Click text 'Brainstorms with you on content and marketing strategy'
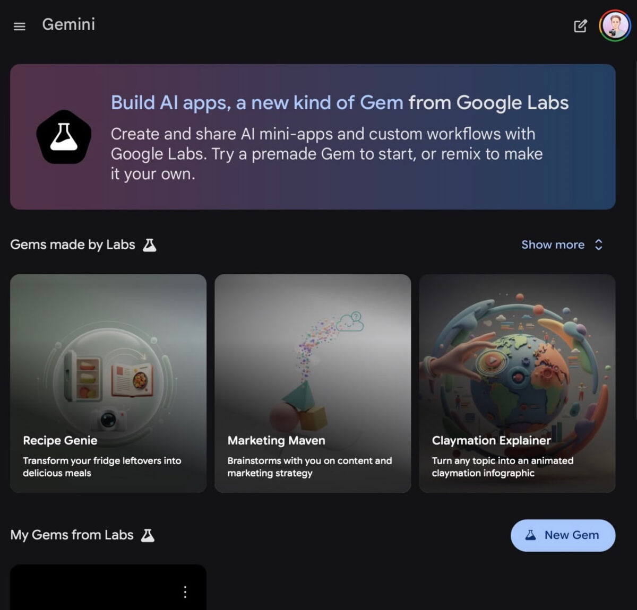The width and height of the screenshot is (637, 610). point(309,467)
